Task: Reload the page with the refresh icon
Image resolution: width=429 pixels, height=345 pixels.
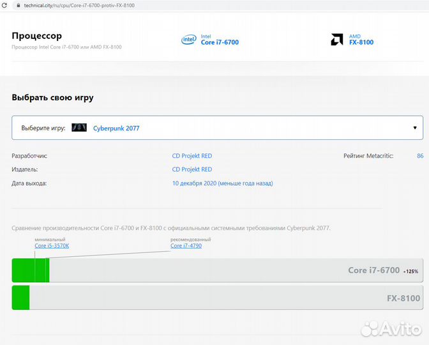Action: [4, 5]
